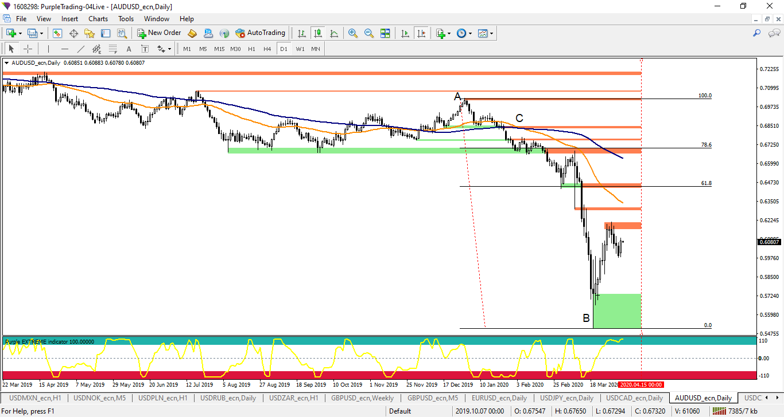Select the trendline drawing tool
The height and width of the screenshot is (417, 784).
pyautogui.click(x=80, y=49)
